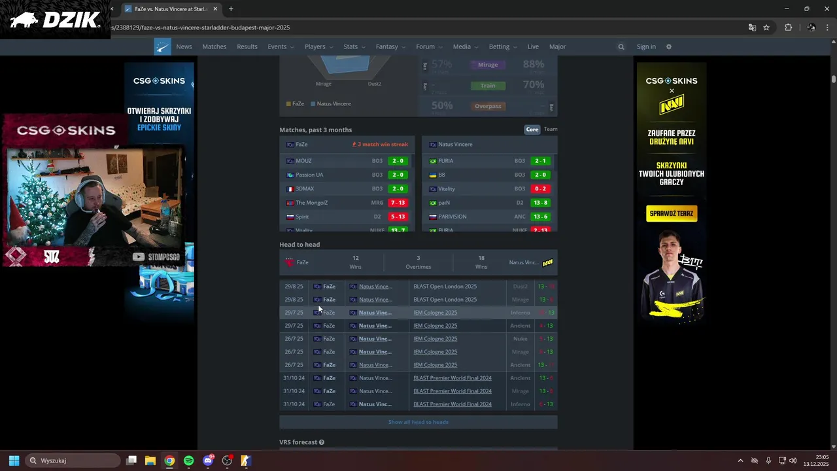Open the IEM Cologne 2025 Nuke row
The image size is (837, 471).
click(x=418, y=339)
